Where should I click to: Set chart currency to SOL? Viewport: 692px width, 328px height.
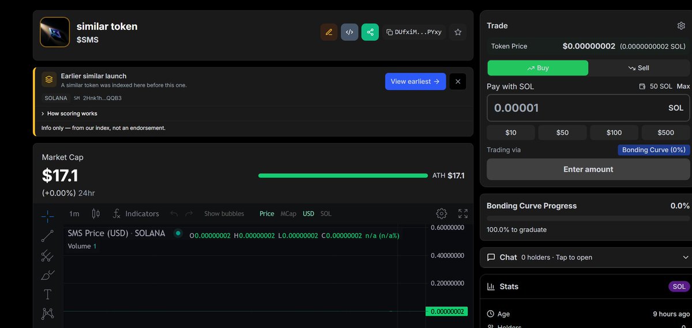click(x=326, y=214)
